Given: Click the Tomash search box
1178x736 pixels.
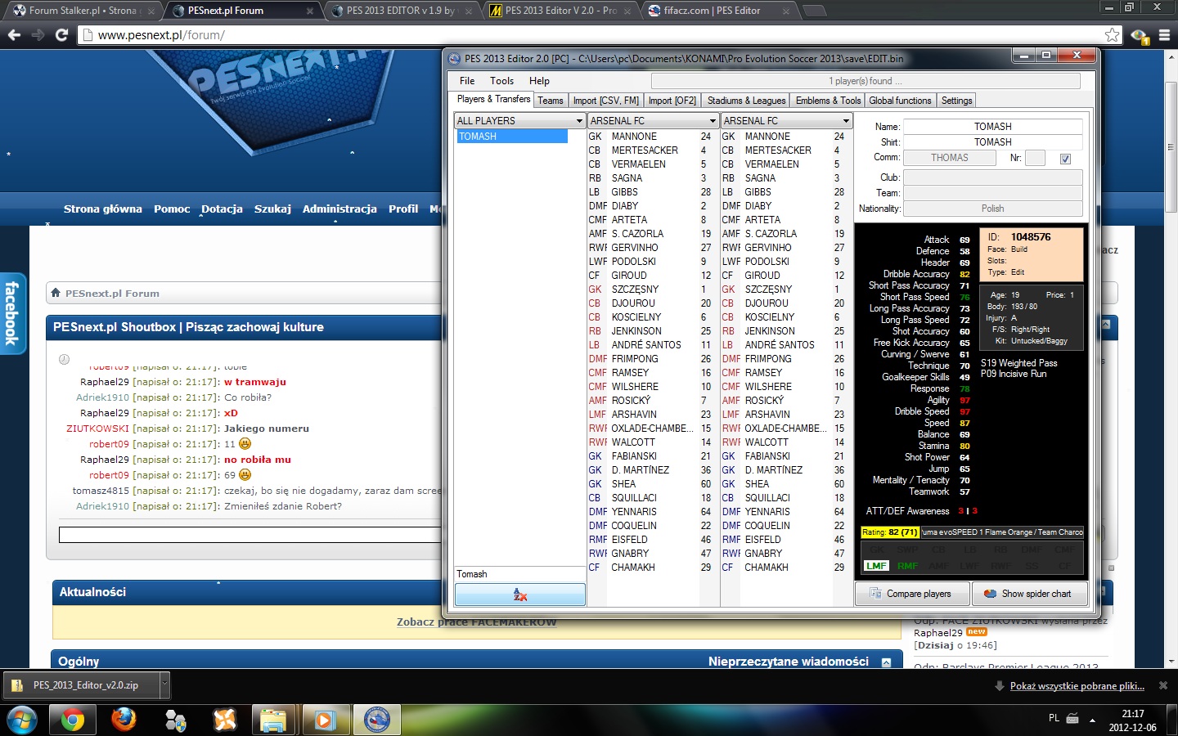Looking at the screenshot, I should [x=519, y=574].
